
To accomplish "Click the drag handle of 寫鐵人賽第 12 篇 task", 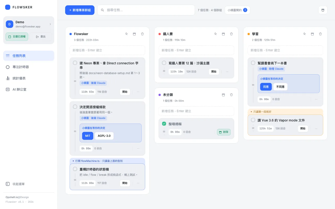I will coord(164,71).
